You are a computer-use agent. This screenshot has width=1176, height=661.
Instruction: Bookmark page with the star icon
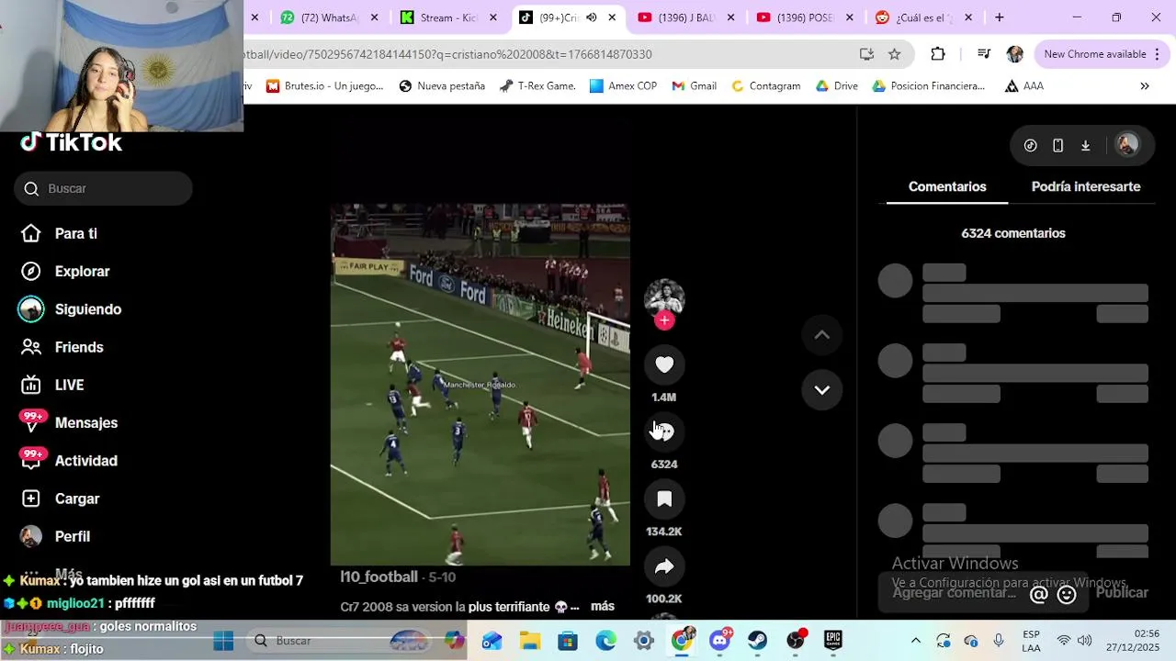[894, 54]
